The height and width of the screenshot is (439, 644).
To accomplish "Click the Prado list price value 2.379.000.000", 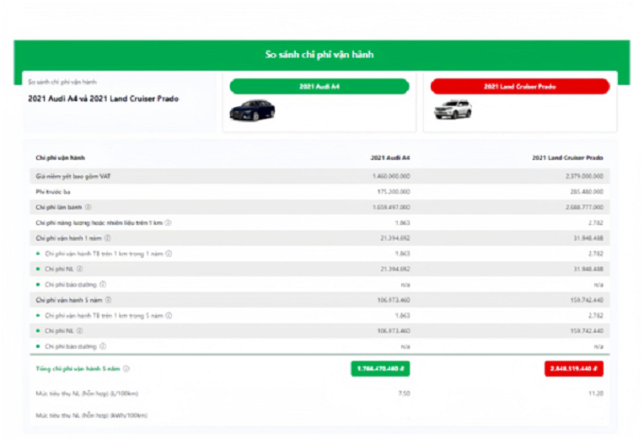I will (584, 176).
